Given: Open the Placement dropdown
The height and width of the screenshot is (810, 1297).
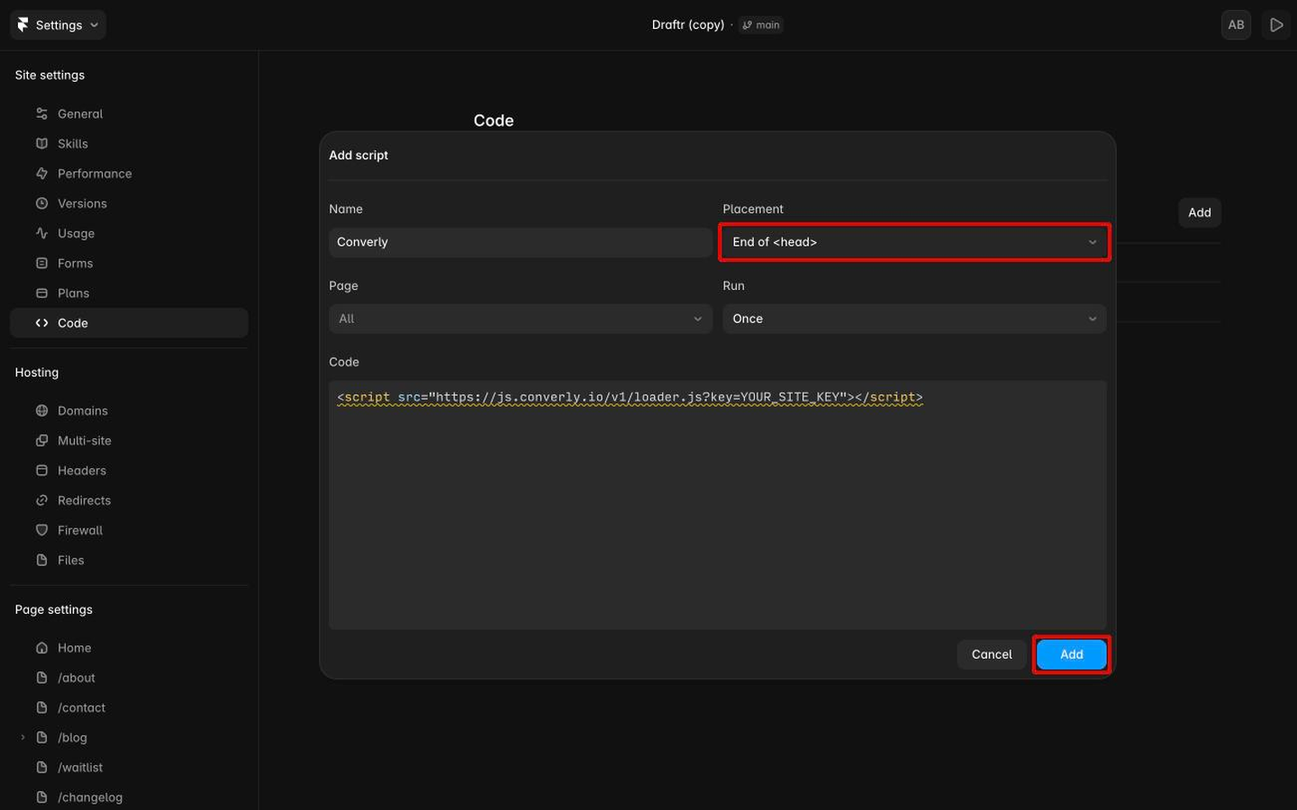Looking at the screenshot, I should click(914, 242).
